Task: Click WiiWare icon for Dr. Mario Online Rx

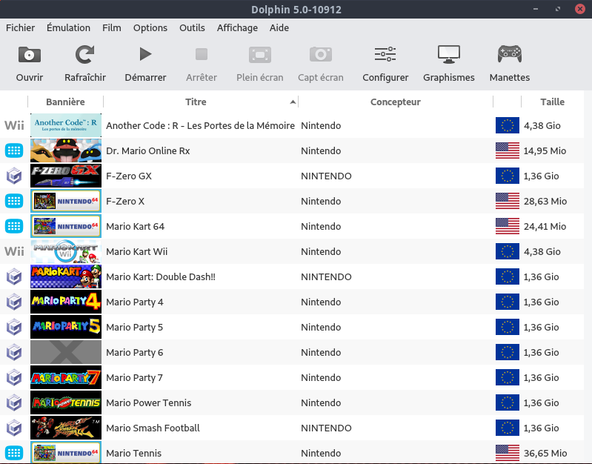Action: point(14,150)
